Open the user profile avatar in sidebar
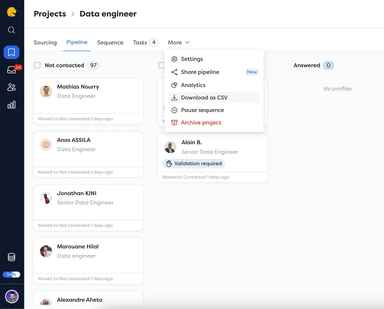Viewport: 384px width, 309px height. coord(12,297)
